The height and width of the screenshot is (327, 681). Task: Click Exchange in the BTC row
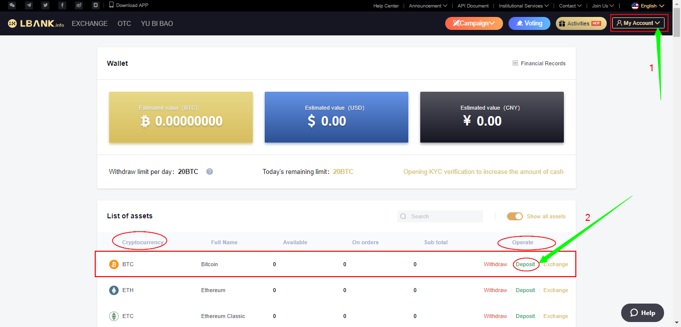556,264
